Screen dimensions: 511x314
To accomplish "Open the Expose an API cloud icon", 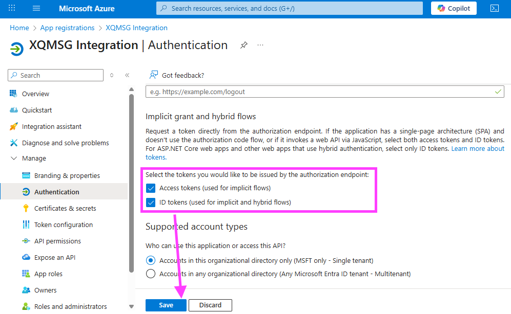I will click(x=26, y=257).
